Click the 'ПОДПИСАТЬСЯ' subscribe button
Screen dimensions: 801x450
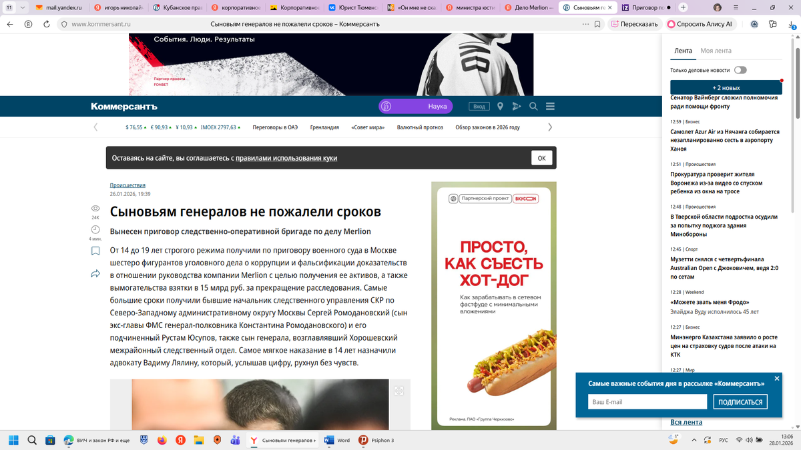[x=740, y=401]
